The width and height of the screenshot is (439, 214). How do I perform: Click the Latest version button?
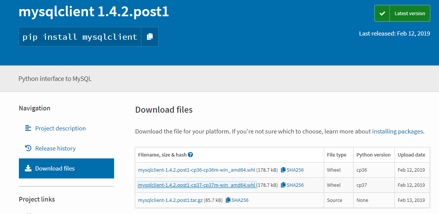point(410,13)
